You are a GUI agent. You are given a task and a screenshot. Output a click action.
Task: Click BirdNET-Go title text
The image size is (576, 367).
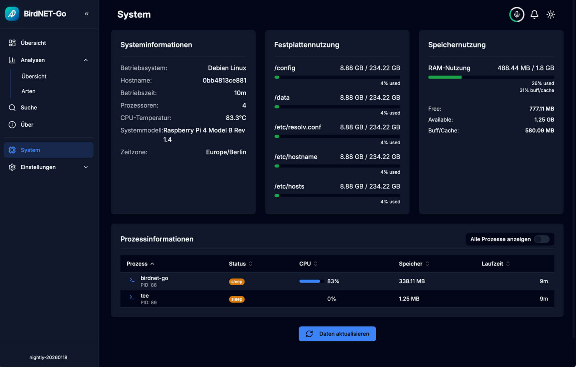(x=45, y=14)
